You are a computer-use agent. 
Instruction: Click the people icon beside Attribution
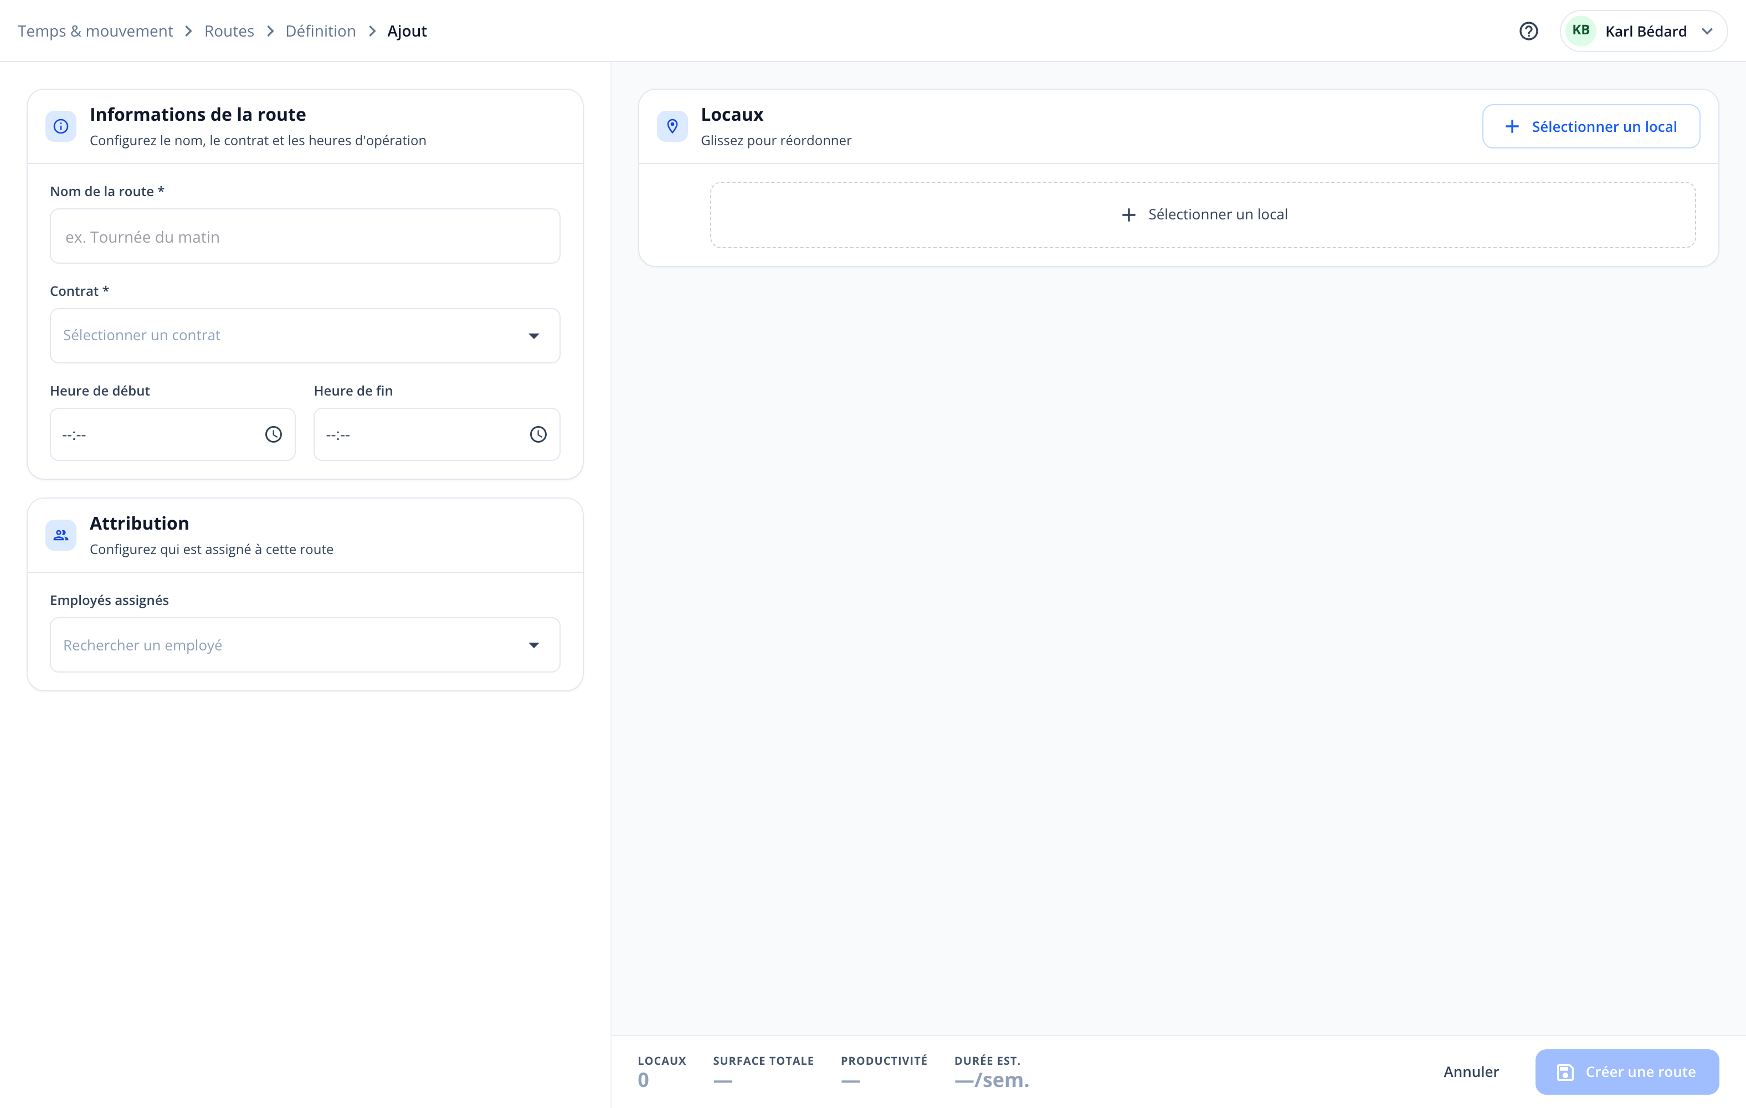tap(61, 535)
